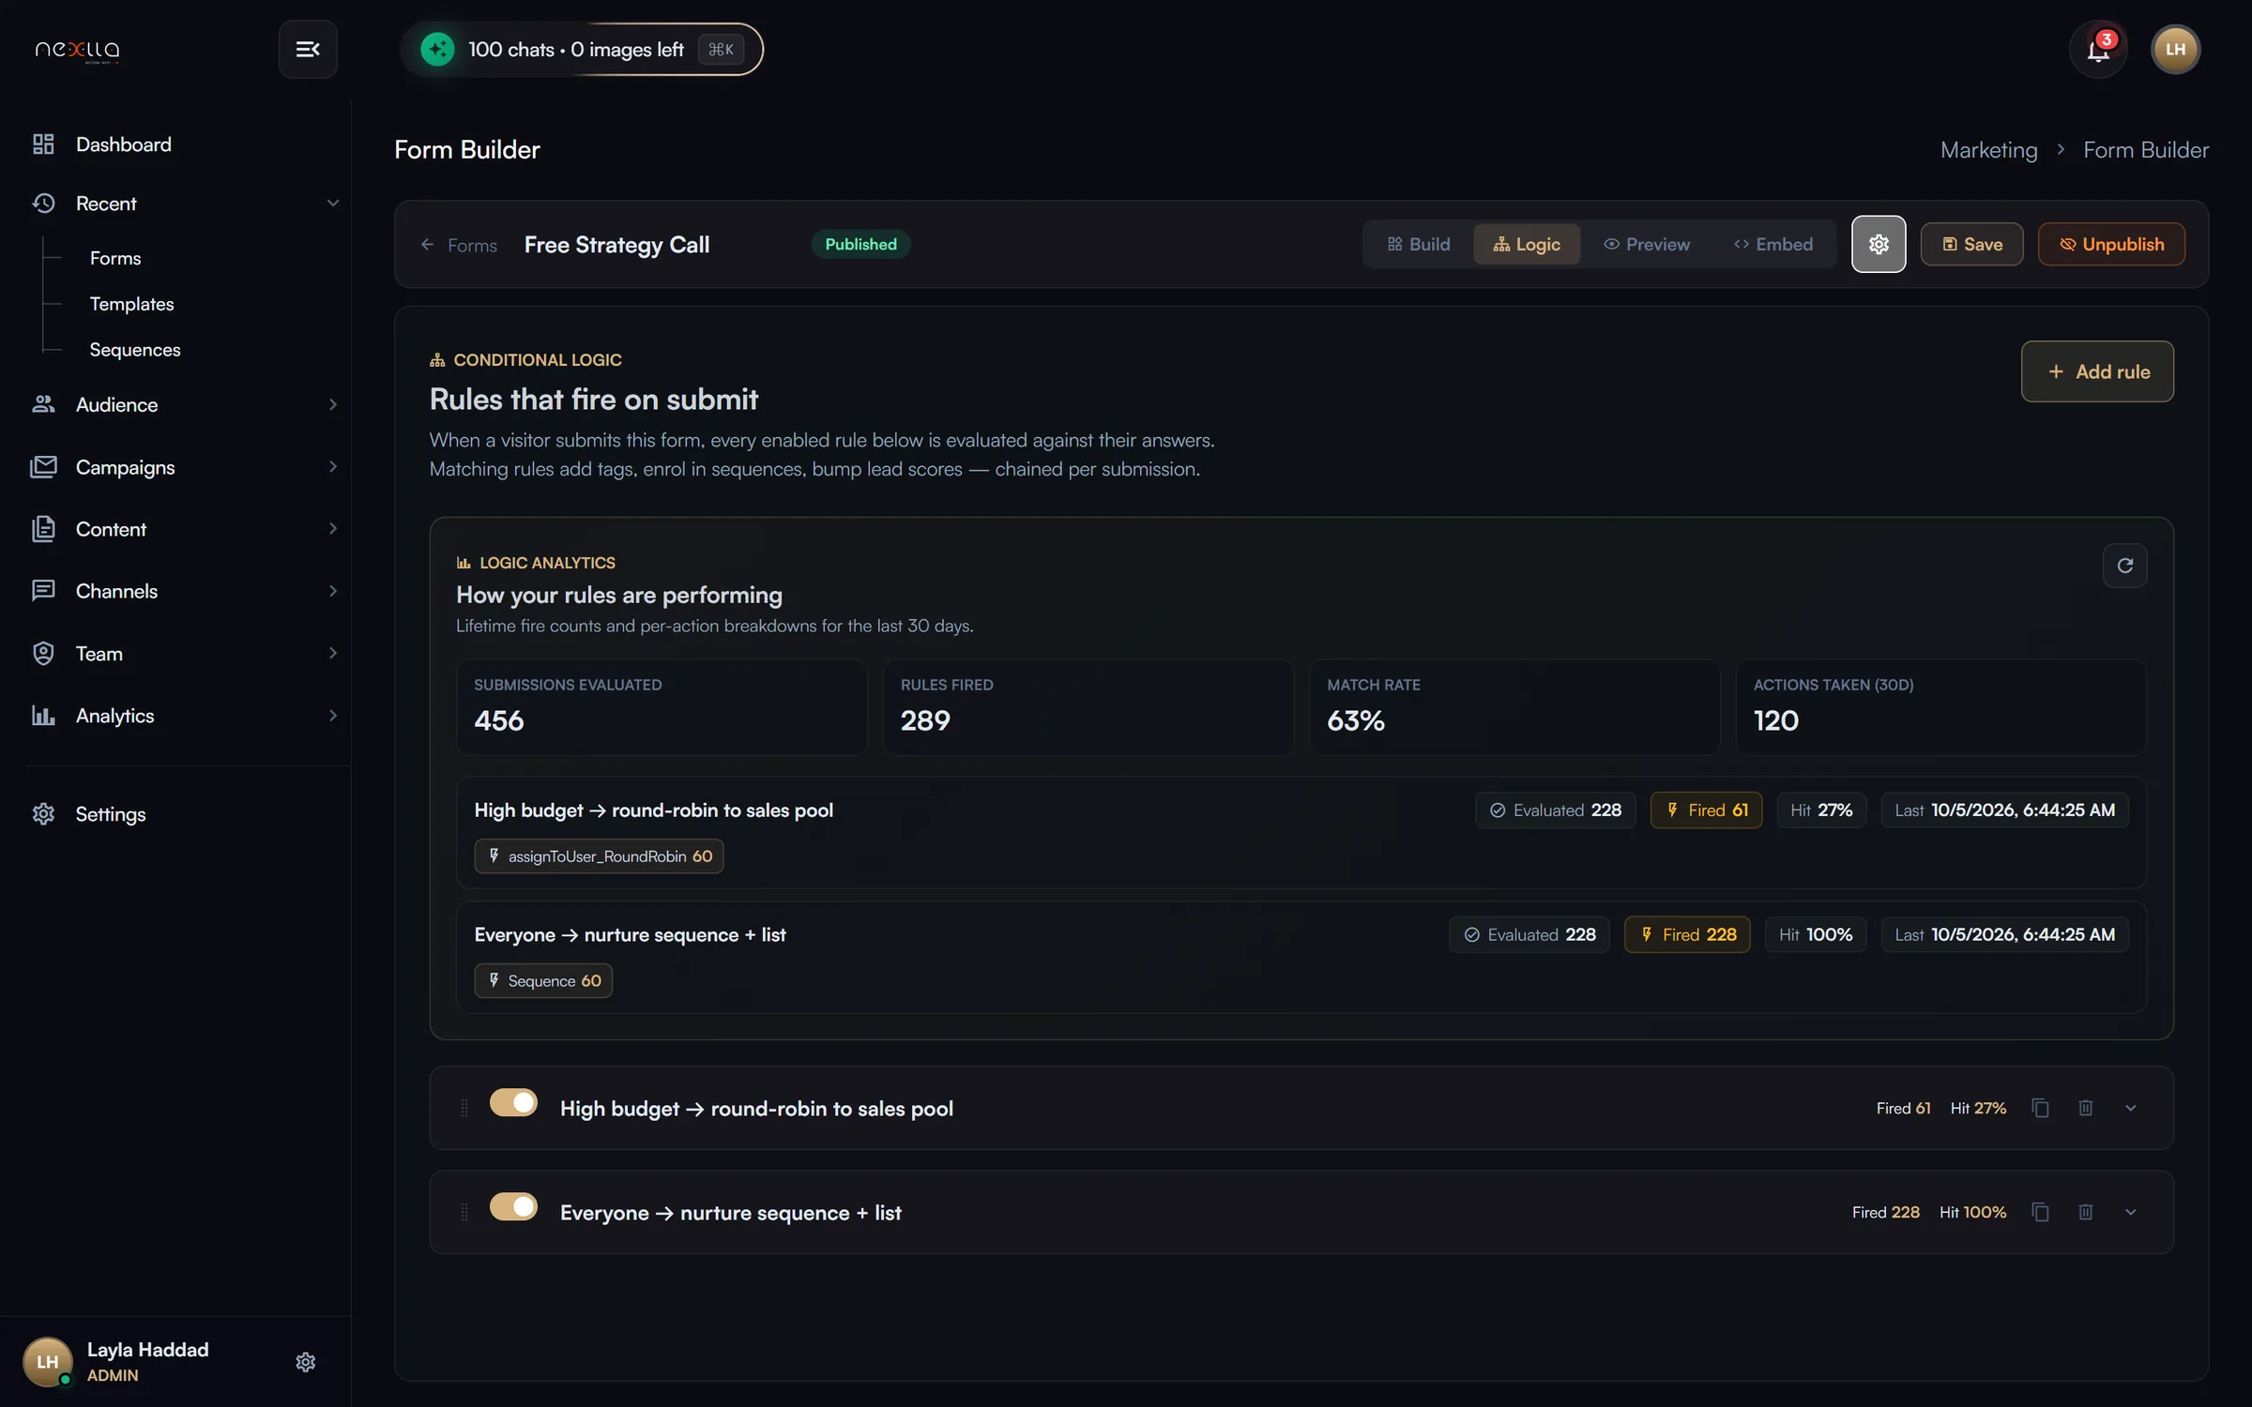2252x1407 pixels.
Task: Open Marketing breadcrumb link
Action: click(1988, 150)
